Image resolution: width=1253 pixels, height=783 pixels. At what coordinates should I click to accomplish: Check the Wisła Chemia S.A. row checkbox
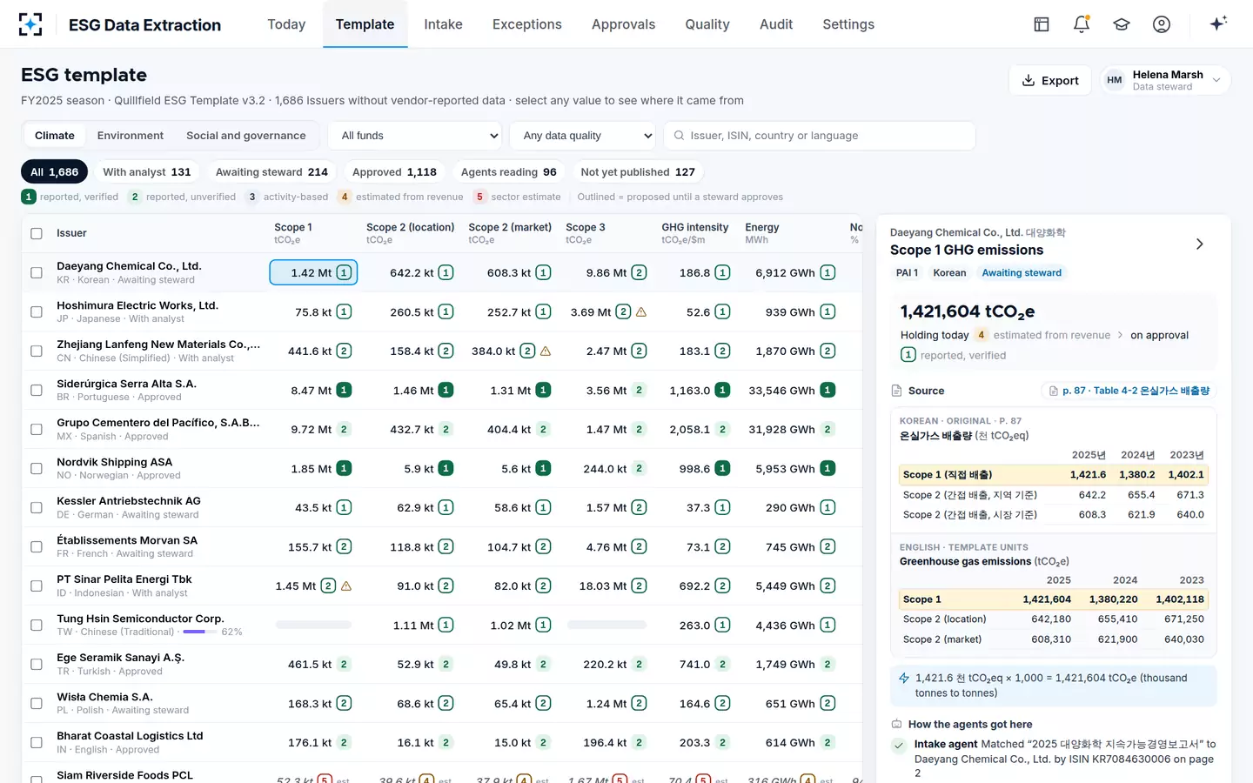[37, 703]
